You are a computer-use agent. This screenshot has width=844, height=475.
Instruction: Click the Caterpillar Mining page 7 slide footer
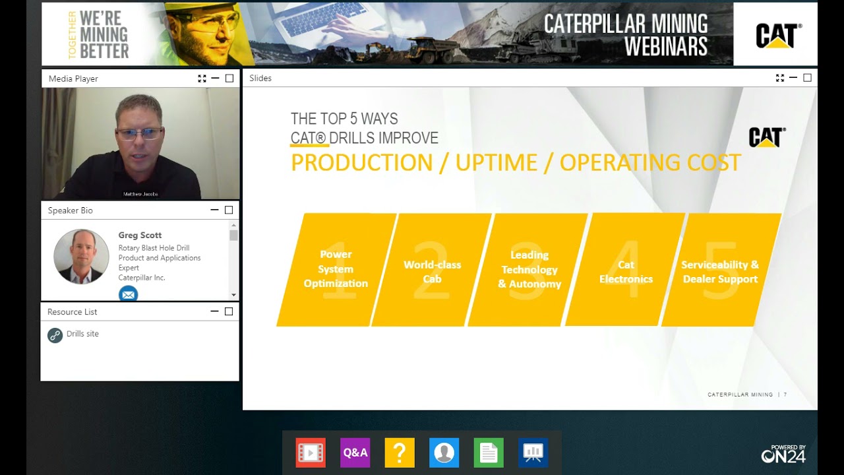click(747, 395)
